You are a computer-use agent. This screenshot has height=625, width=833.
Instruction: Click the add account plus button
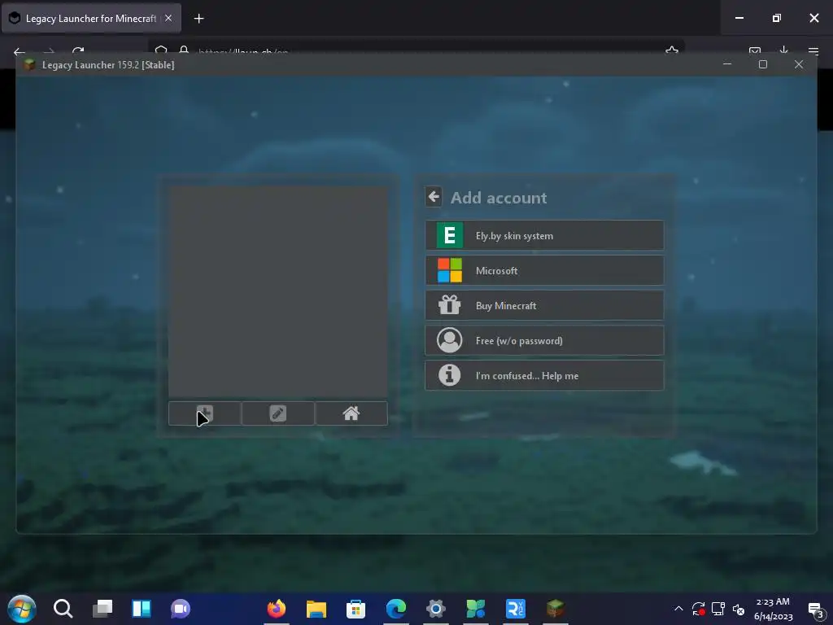(204, 413)
